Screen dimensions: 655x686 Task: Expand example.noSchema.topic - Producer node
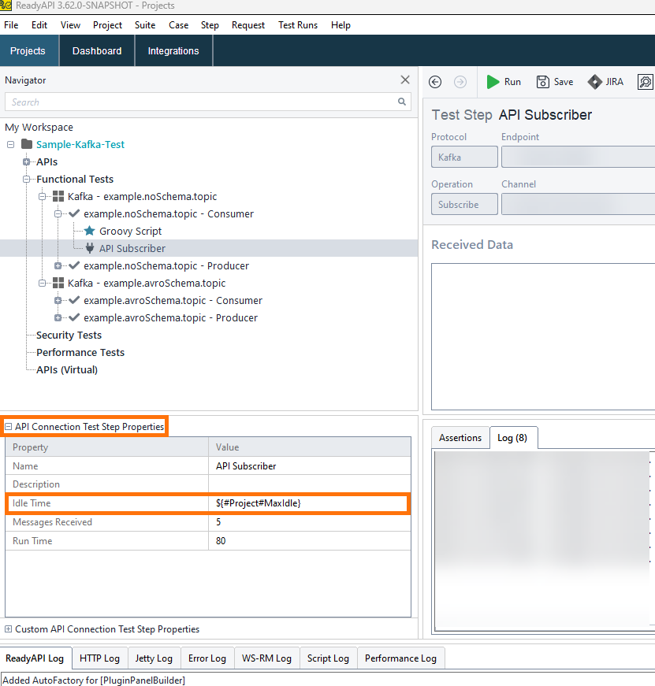[58, 266]
